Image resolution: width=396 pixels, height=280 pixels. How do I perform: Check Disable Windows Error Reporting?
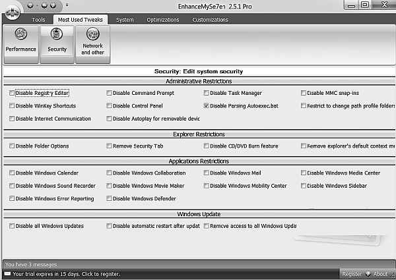point(12,198)
